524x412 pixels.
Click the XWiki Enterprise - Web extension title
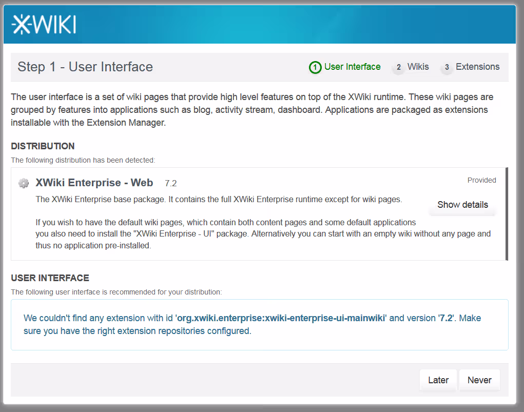coord(94,183)
